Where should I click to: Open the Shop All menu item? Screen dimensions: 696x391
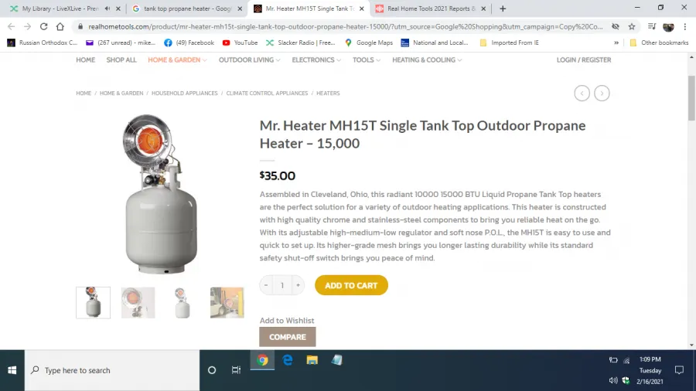(121, 59)
